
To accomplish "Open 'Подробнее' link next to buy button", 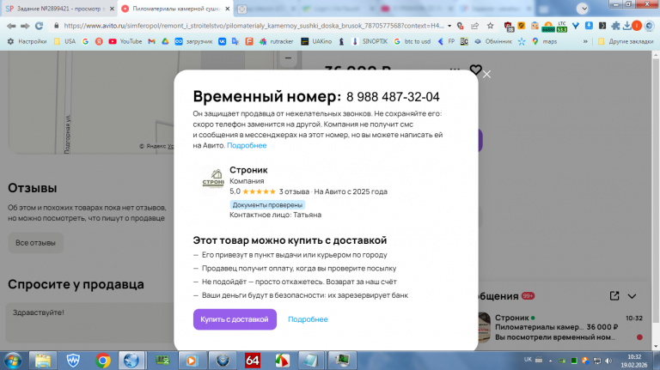I will point(308,319).
